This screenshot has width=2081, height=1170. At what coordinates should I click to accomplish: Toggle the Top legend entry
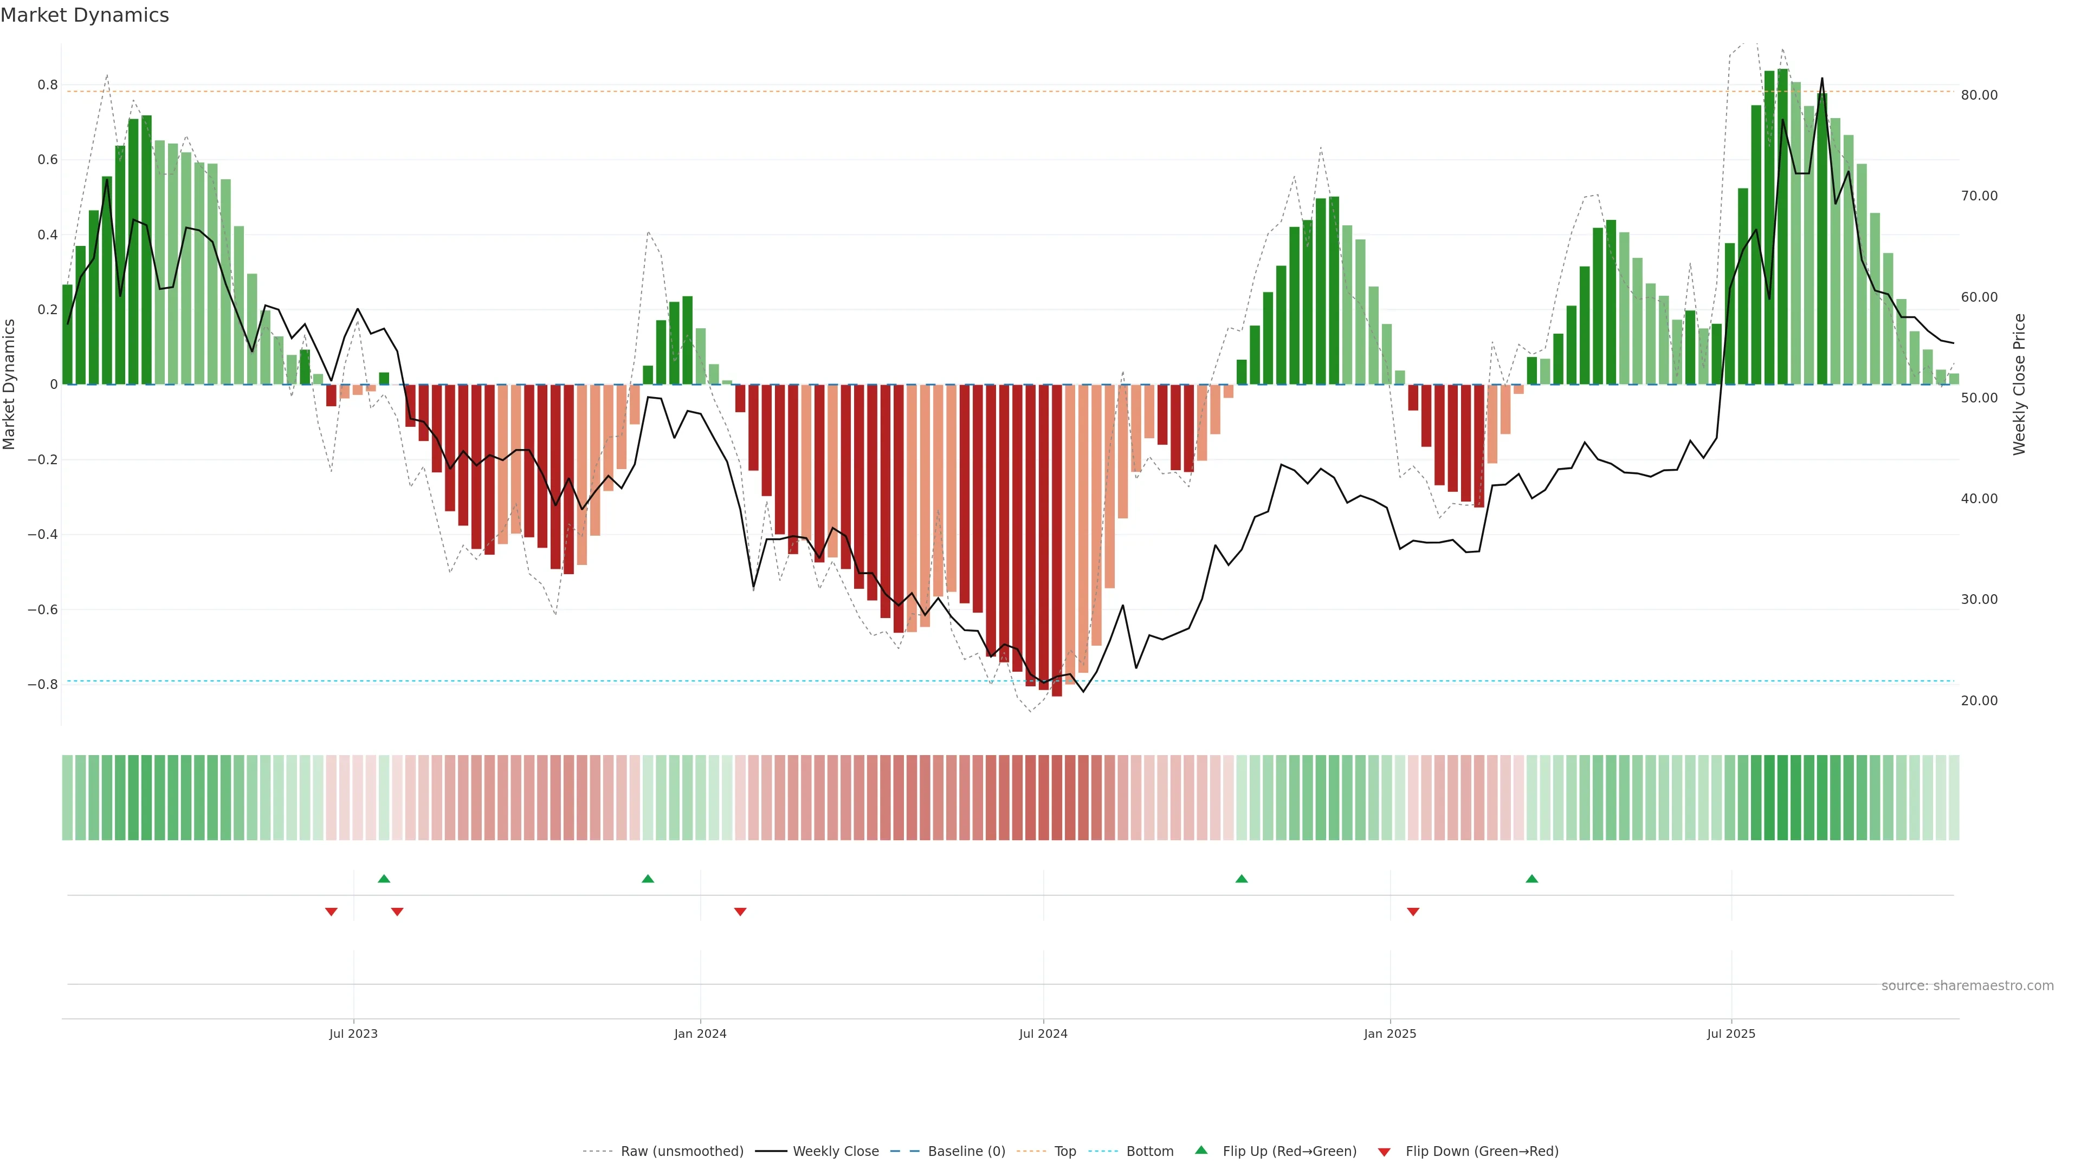point(1065,1152)
